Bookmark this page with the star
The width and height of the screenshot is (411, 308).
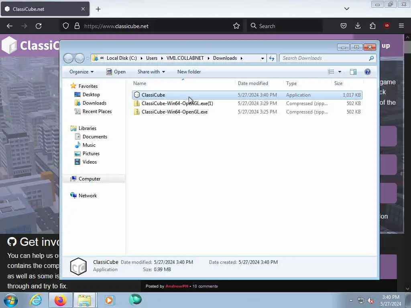click(236, 26)
